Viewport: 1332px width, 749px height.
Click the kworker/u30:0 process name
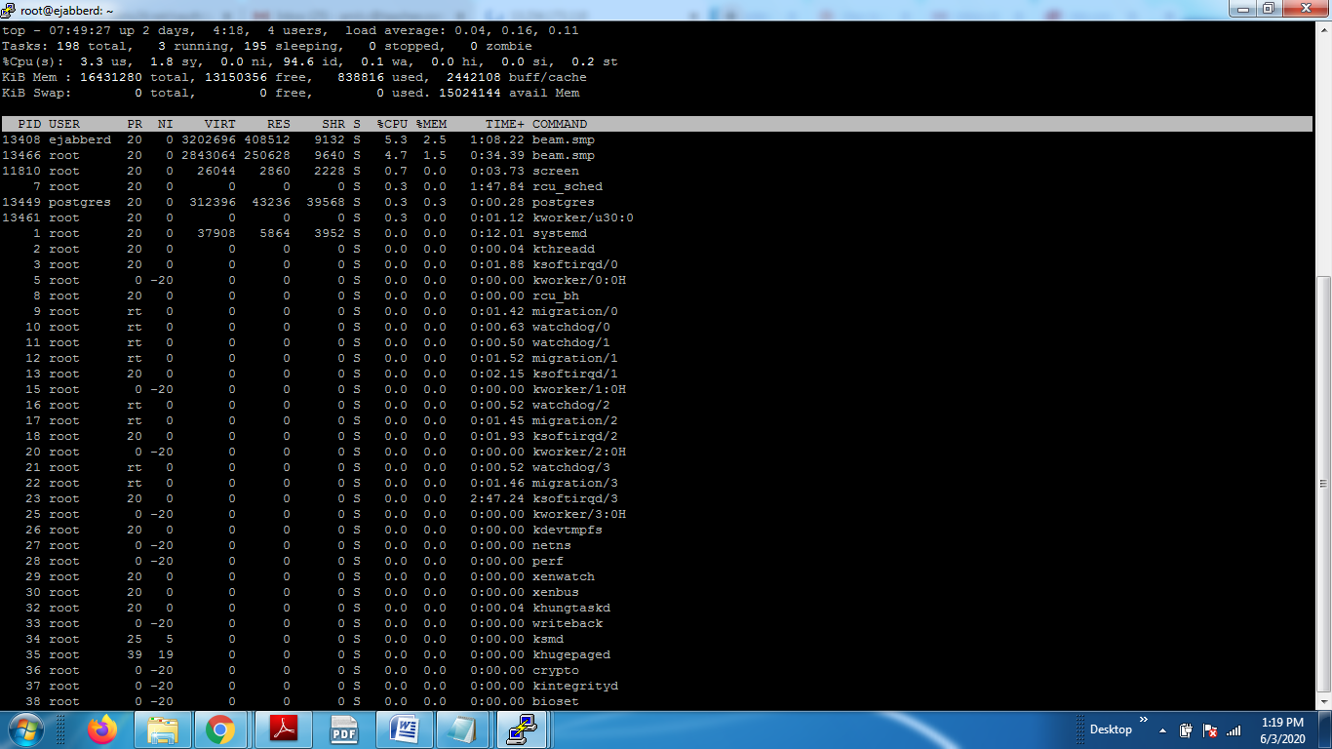coord(583,217)
